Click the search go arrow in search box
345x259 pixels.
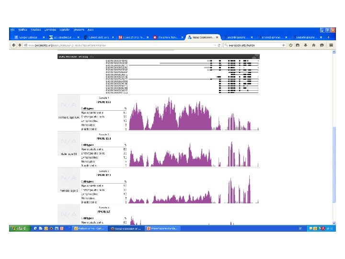point(283,45)
